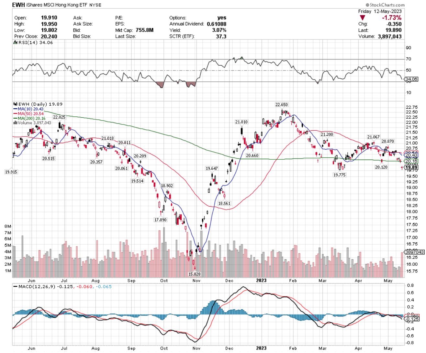Image resolution: width=426 pixels, height=353 pixels.
Task: Click the 20.811 price label
Action: (x=124, y=143)
